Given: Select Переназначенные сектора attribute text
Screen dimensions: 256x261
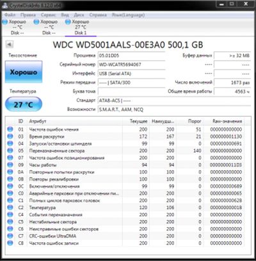Looking at the screenshot, I should (x=57, y=151).
